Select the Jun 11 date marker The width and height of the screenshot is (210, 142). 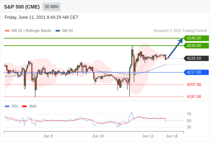click(148, 136)
